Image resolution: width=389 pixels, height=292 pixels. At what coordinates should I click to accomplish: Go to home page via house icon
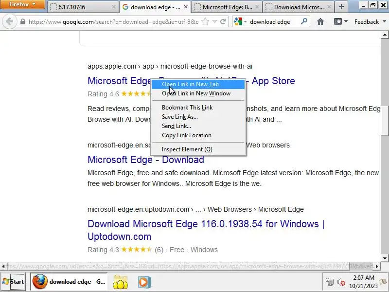(320, 22)
